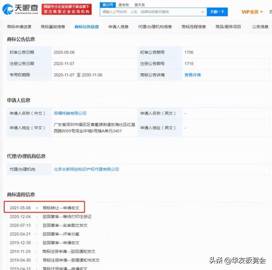Select the 2019-04-30 受理通知书发文 entry
This screenshot has height=270, width=272.
tap(55, 260)
